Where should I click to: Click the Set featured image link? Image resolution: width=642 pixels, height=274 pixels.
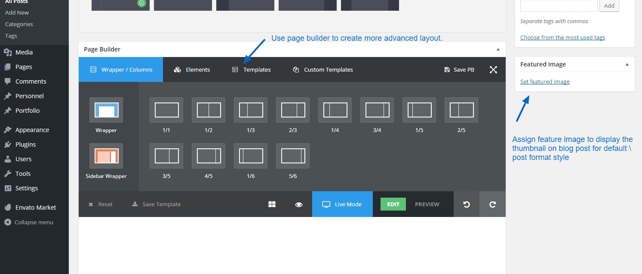click(545, 82)
